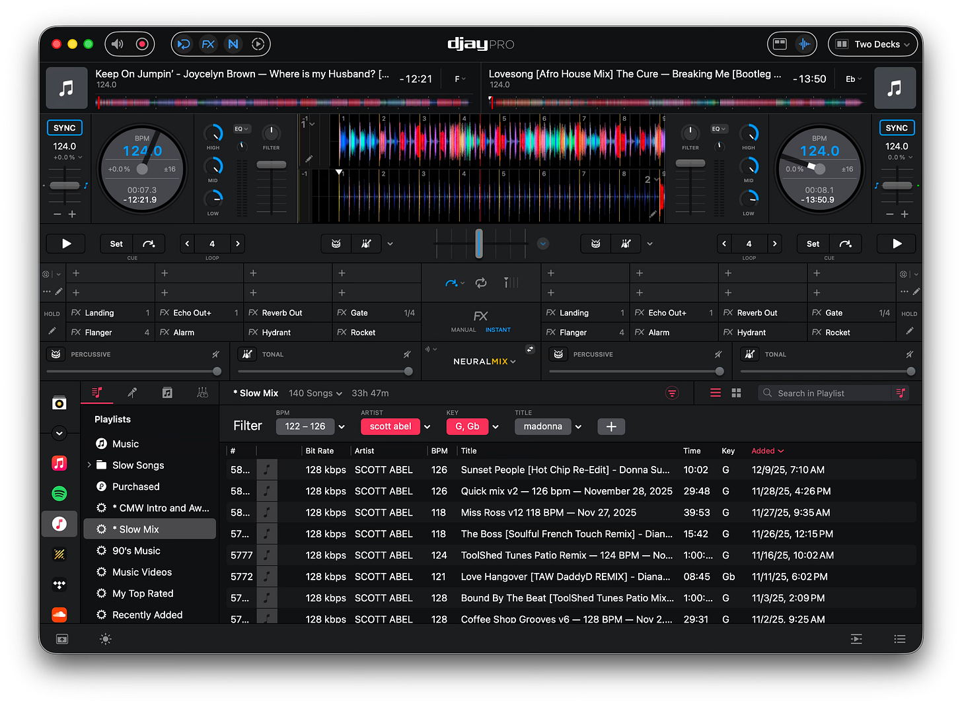Open the album music note tab in the library
The width and height of the screenshot is (962, 705).
pos(167,393)
